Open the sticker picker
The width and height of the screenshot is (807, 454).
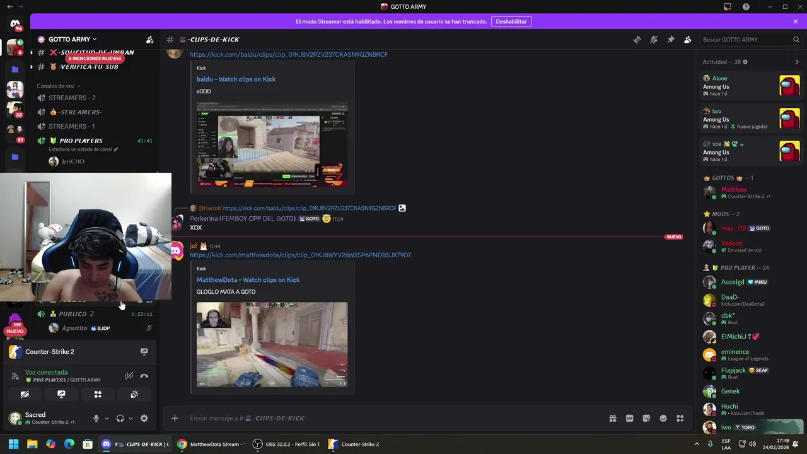646,418
